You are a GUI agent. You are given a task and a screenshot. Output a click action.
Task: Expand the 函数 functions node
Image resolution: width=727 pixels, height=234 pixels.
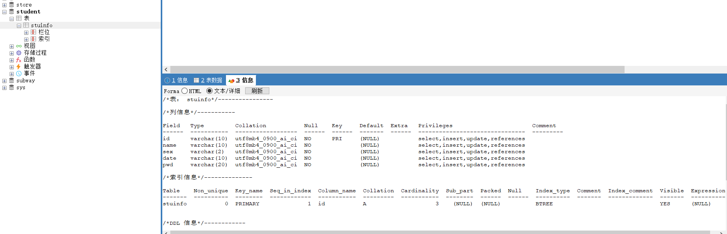12,60
